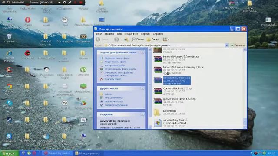
Task: Click the file list scrollbar down arrow
Action: 245,127
